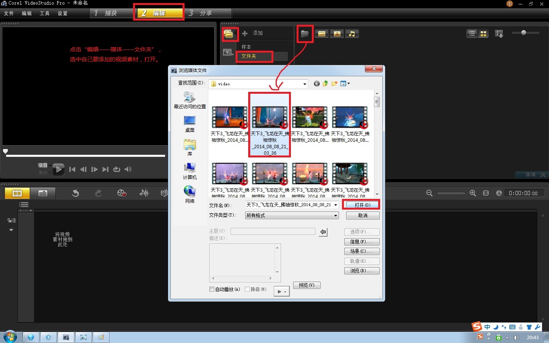Open the Record/Capture option icon
This screenshot has width=549, height=343.
click(122, 193)
